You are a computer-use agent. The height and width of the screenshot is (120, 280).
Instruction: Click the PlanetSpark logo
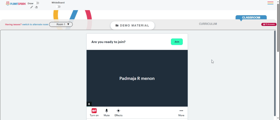(x=16, y=3)
